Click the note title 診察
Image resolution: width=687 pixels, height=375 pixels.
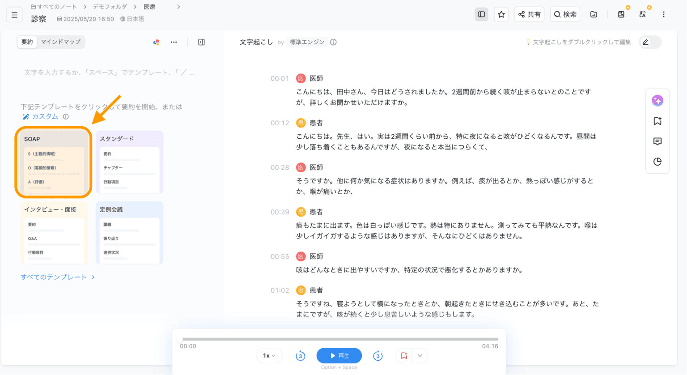38,19
